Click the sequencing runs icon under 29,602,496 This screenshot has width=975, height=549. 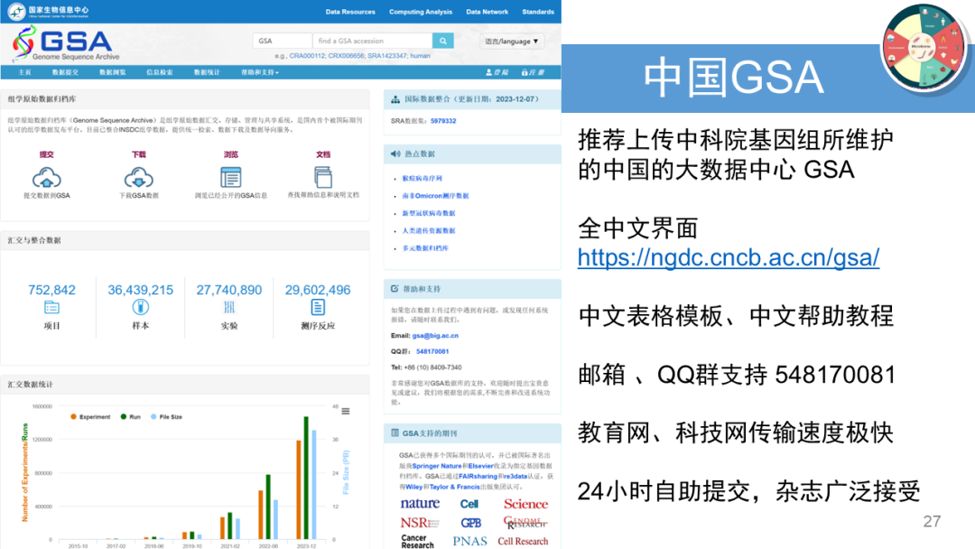click(318, 307)
